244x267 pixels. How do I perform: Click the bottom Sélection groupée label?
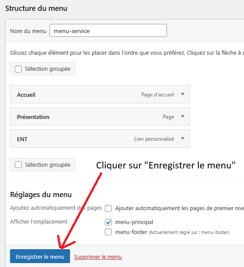click(x=47, y=165)
